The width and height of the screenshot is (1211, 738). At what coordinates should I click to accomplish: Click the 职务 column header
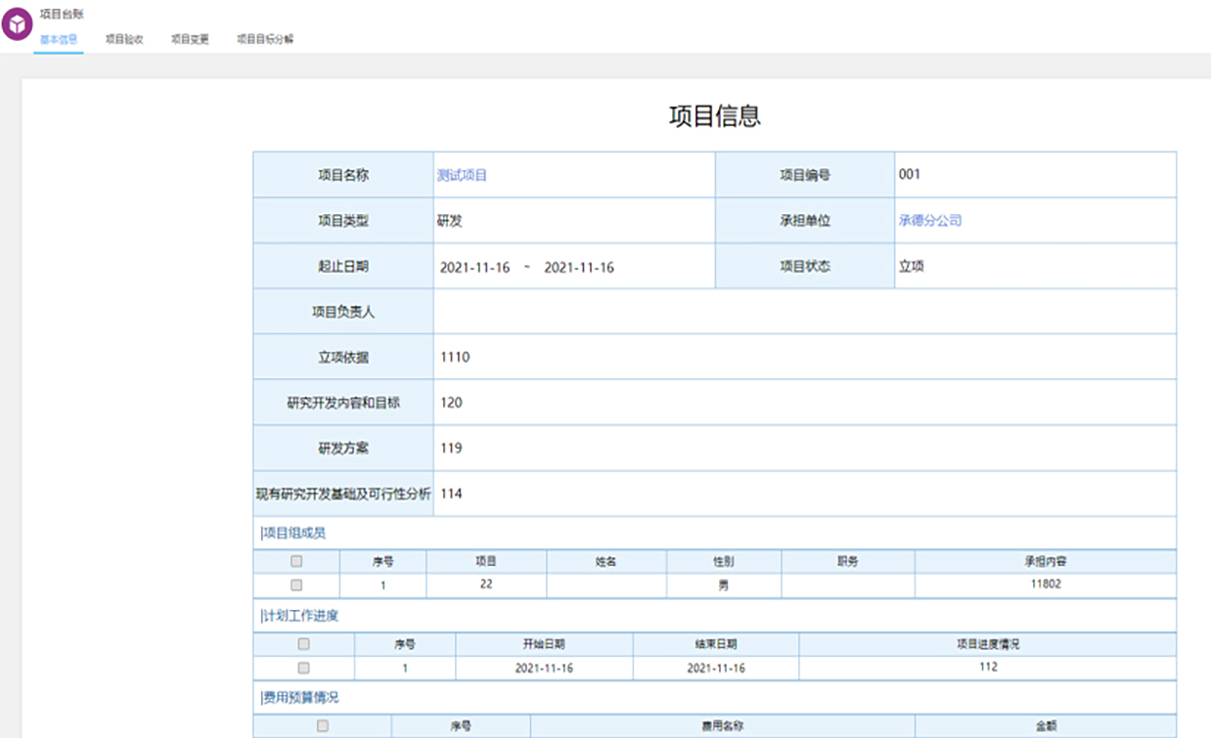coord(848,562)
